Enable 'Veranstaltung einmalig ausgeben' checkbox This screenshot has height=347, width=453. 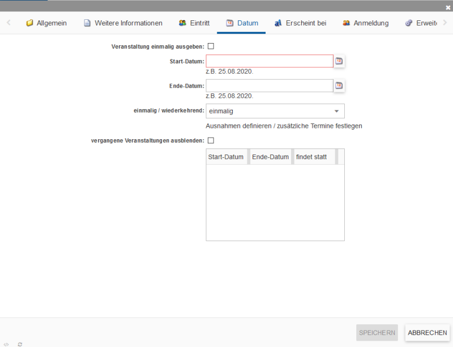pos(211,46)
